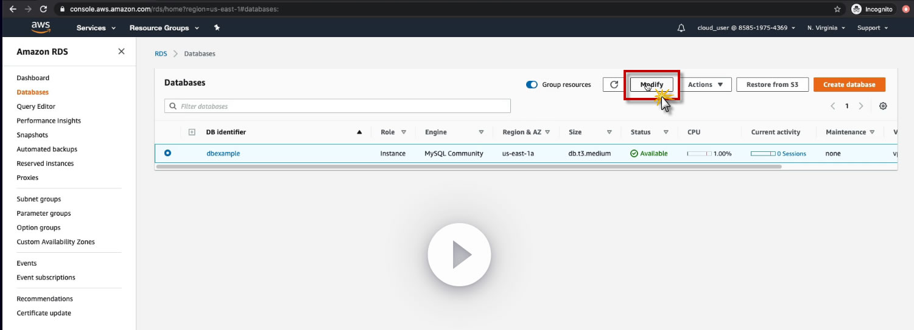Reload the page with browser refresh icon

(43, 9)
